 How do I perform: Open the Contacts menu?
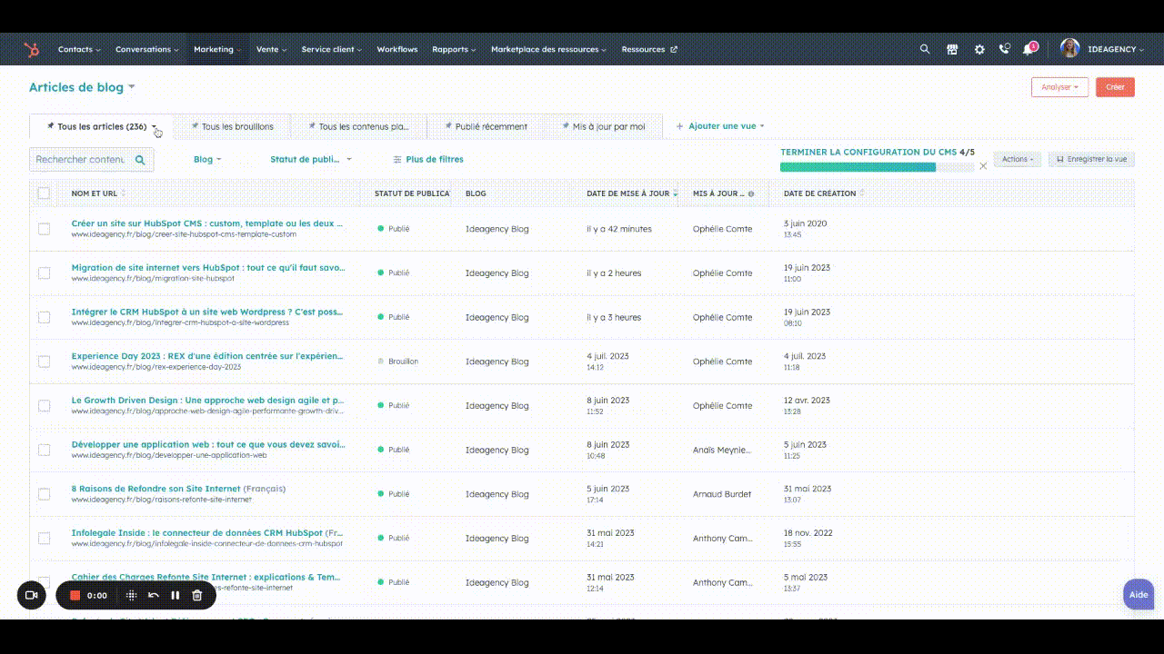[79, 49]
